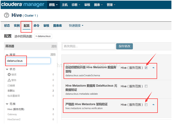This screenshot has height=124, width=172.
Task: Switch to the 状态 tab
Action: (7, 26)
